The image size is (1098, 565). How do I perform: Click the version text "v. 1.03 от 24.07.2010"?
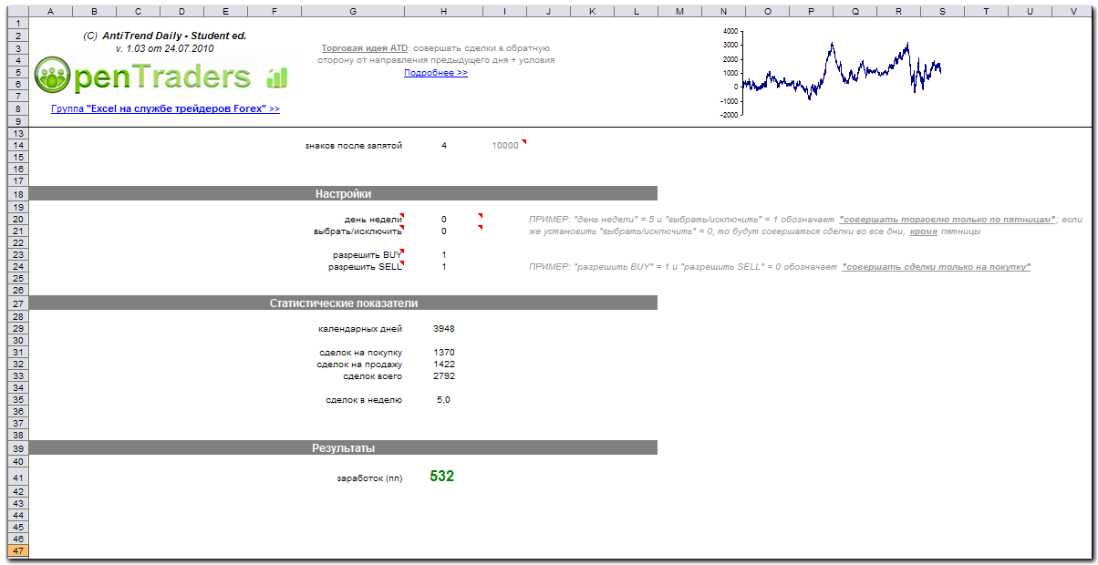pyautogui.click(x=165, y=48)
